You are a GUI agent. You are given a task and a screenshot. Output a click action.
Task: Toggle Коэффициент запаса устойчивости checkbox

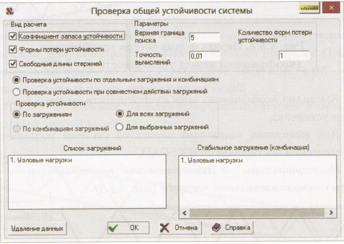[13, 36]
